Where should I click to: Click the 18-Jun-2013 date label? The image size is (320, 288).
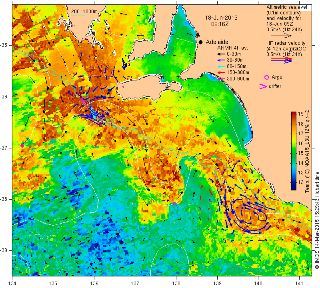pyautogui.click(x=221, y=18)
